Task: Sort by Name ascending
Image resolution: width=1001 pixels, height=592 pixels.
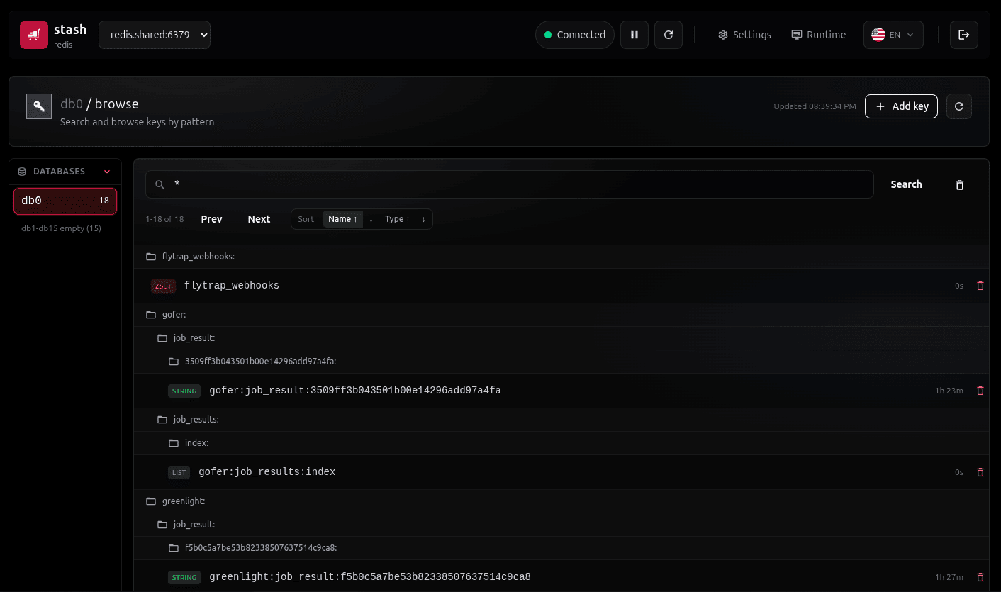Action: [x=343, y=219]
